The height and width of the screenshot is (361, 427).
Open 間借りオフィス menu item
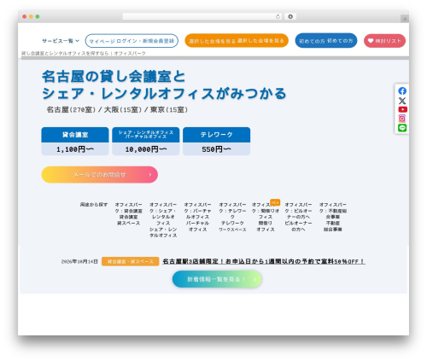(x=266, y=217)
